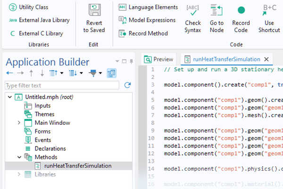Screen dimensions: 283x189
Task: Close the runHeatTransferSimulation tab
Action: pos(266,59)
